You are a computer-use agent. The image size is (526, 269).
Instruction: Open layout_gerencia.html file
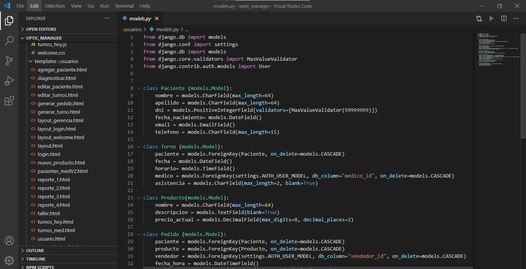60,121
